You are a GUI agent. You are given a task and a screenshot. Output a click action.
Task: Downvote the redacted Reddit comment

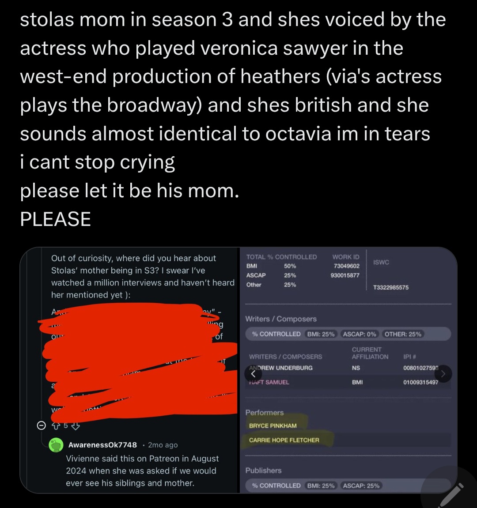coord(76,425)
